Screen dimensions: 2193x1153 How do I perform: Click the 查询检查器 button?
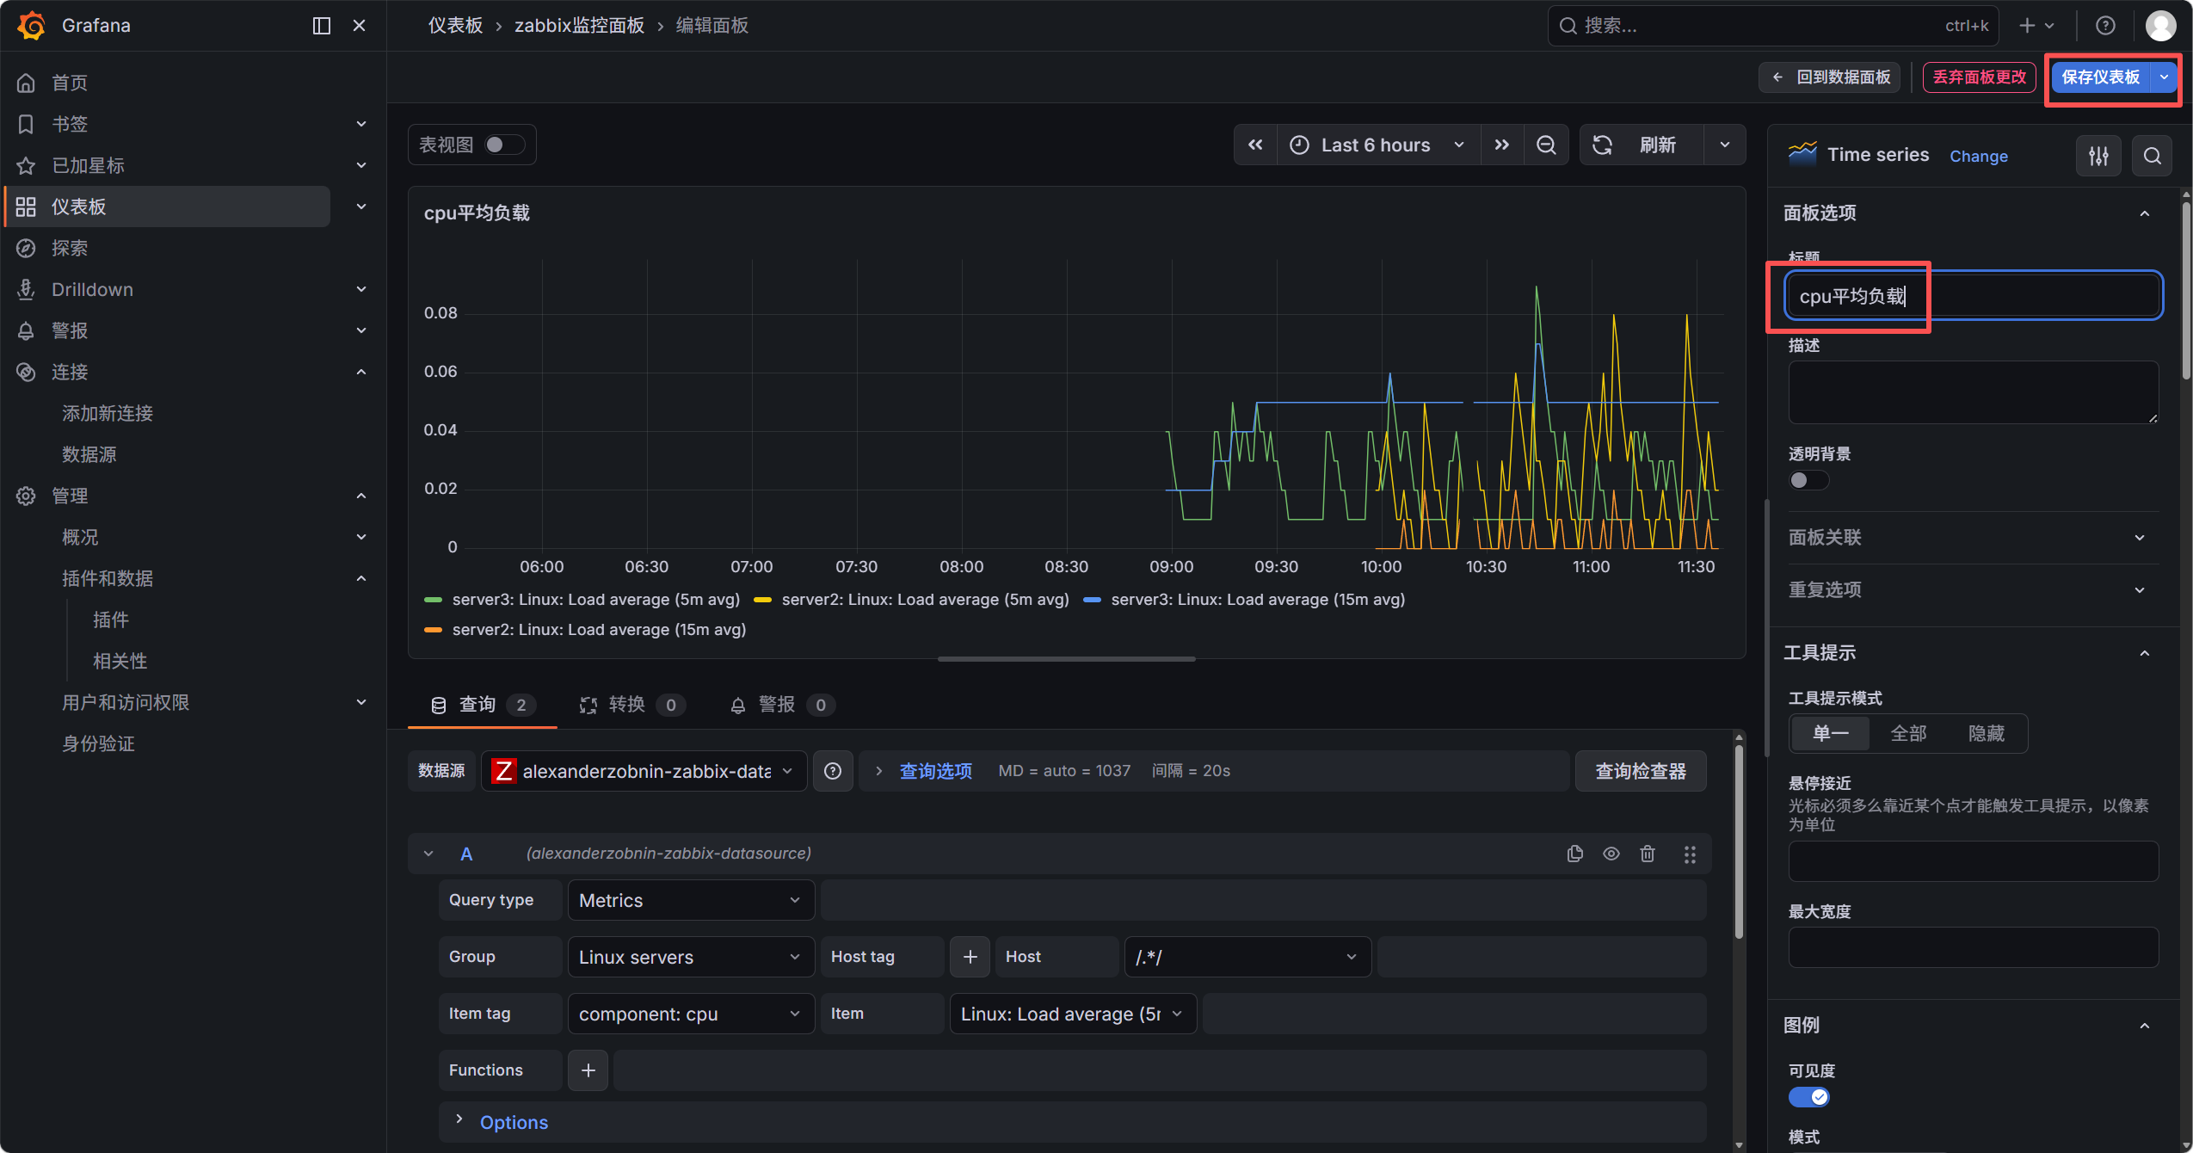[x=1641, y=771]
